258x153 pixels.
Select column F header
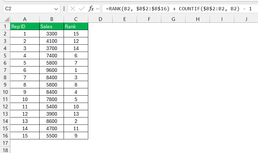[x=149, y=19]
